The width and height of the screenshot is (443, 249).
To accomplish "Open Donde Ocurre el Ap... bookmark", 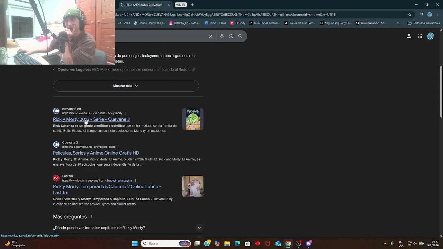I will point(149,23).
